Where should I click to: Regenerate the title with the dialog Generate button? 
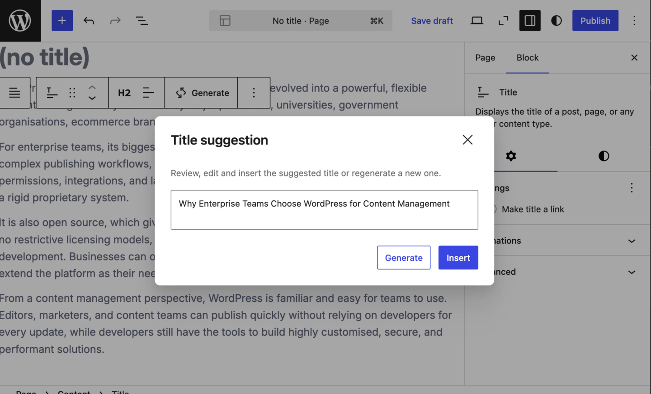pos(404,258)
